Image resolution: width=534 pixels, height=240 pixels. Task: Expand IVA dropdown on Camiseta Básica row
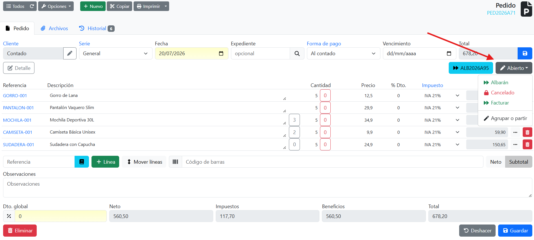click(x=457, y=132)
